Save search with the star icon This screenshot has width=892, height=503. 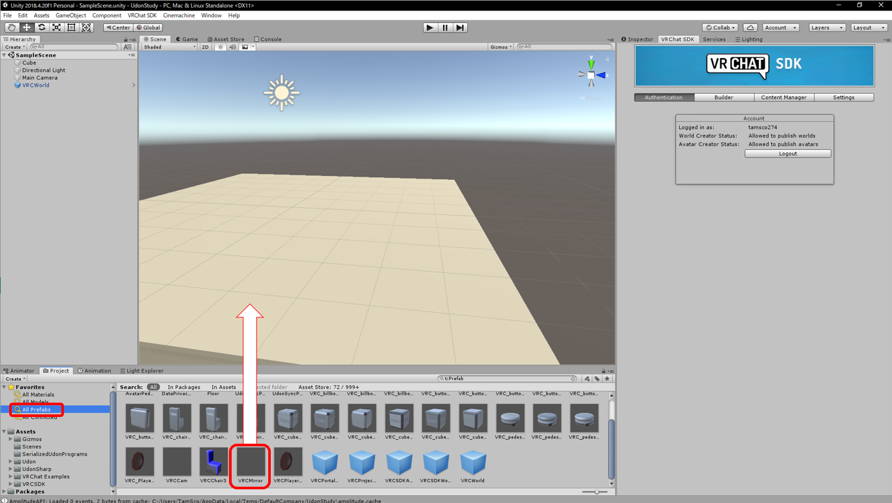click(607, 379)
